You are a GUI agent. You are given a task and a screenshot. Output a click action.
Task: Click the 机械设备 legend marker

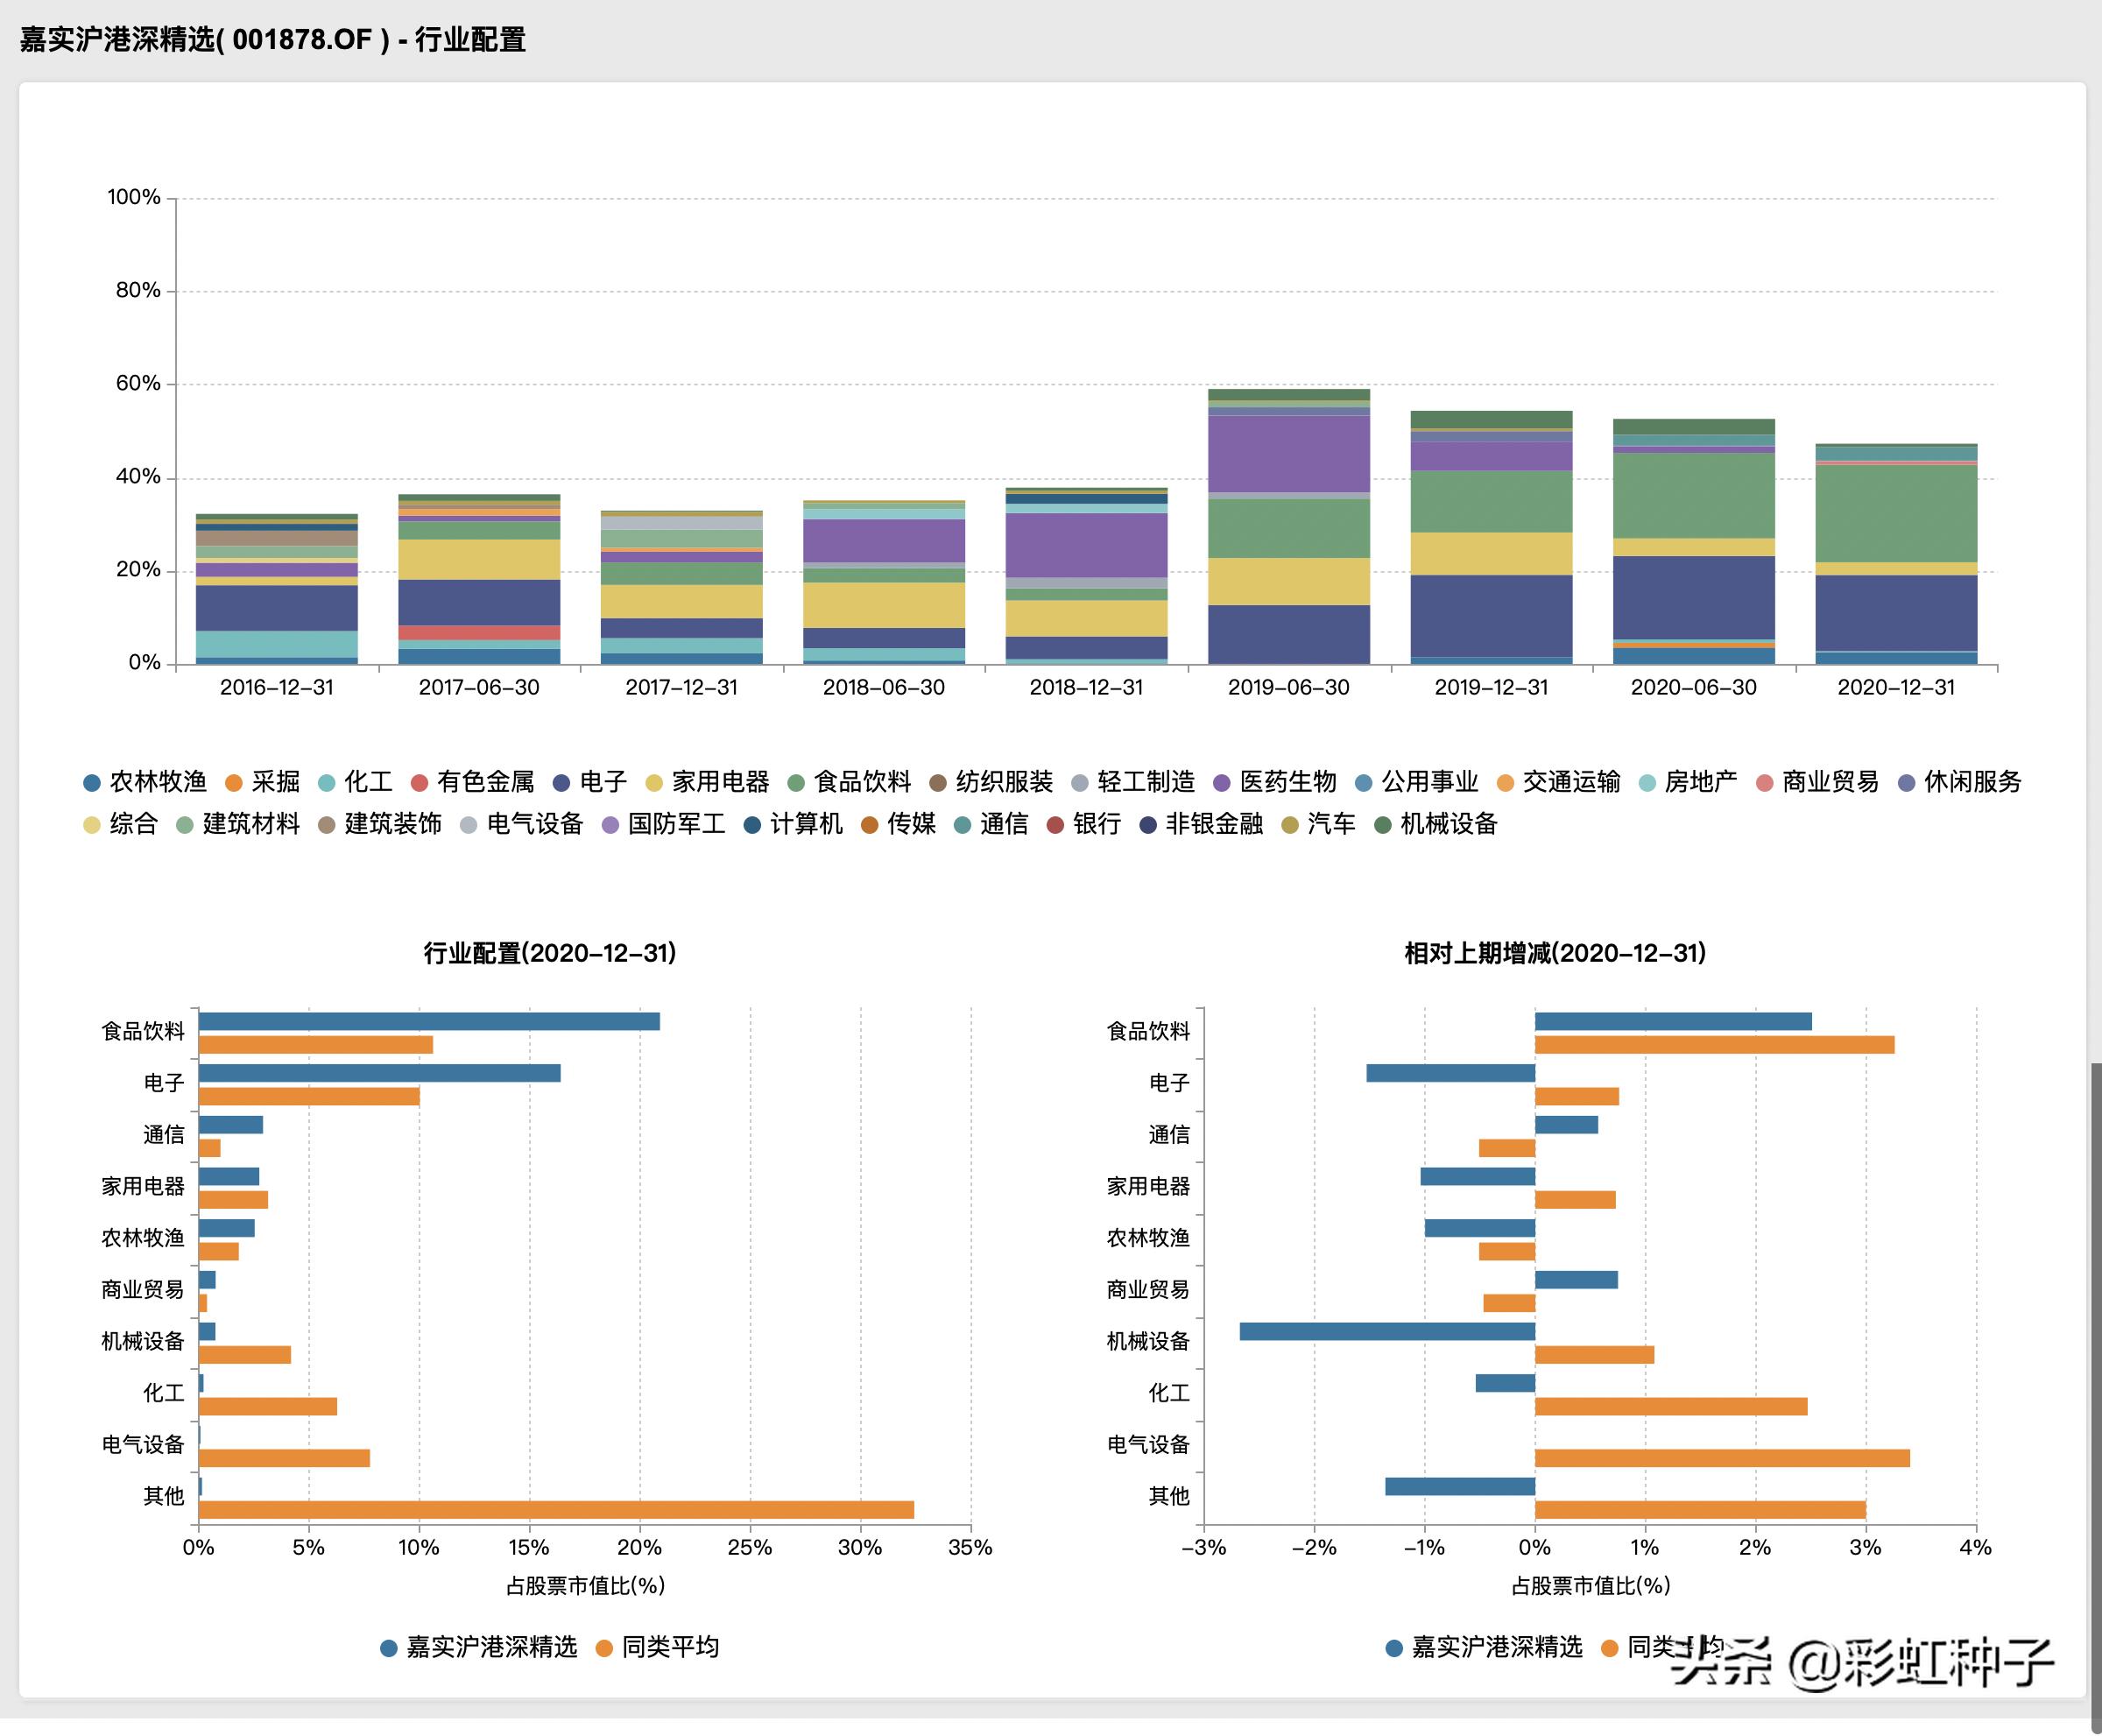pyautogui.click(x=1383, y=825)
